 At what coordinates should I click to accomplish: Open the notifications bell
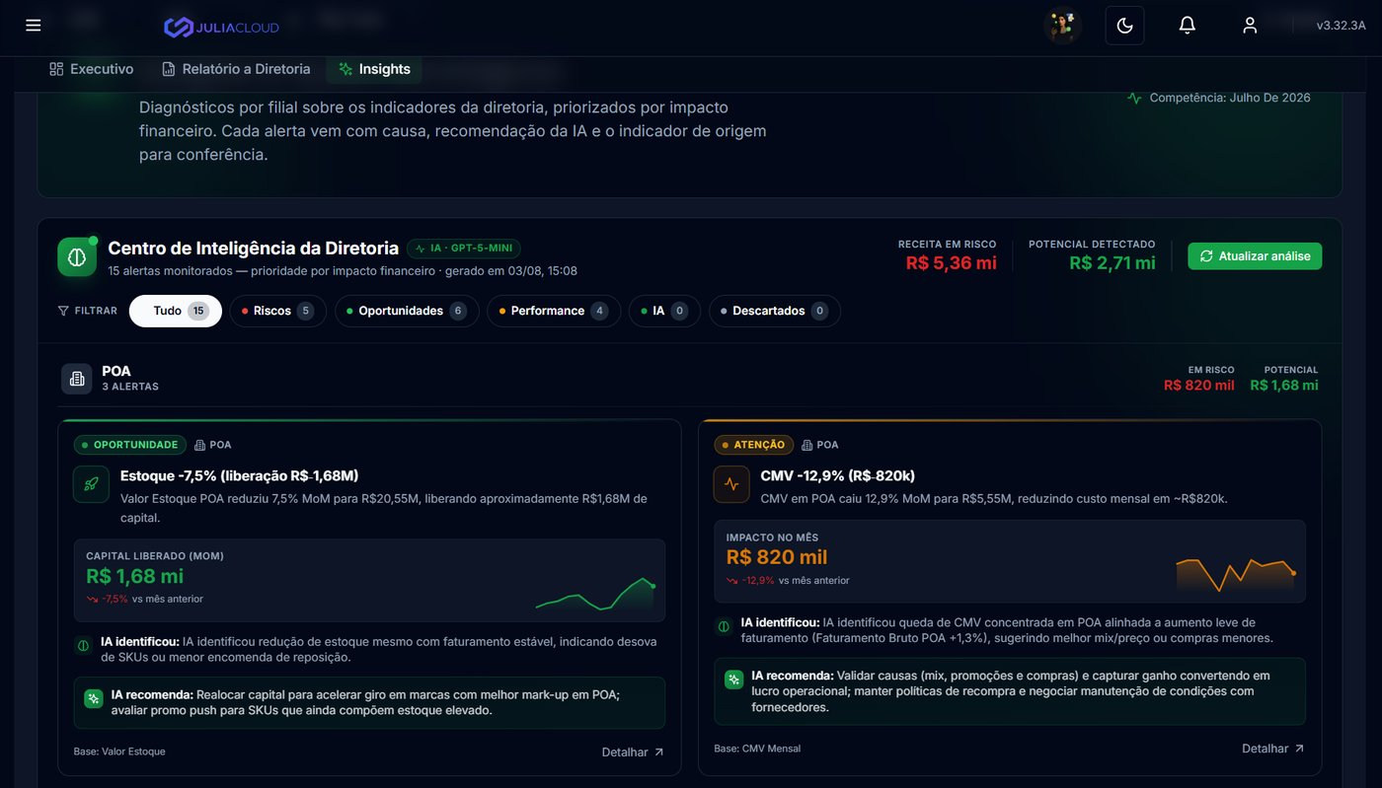(1188, 26)
